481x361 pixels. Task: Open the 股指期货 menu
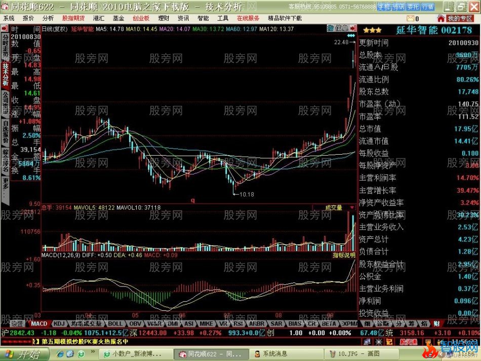point(73,18)
